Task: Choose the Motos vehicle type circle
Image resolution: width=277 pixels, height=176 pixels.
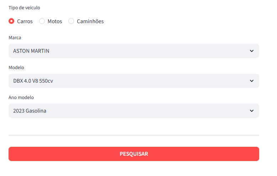Action: 42,21
